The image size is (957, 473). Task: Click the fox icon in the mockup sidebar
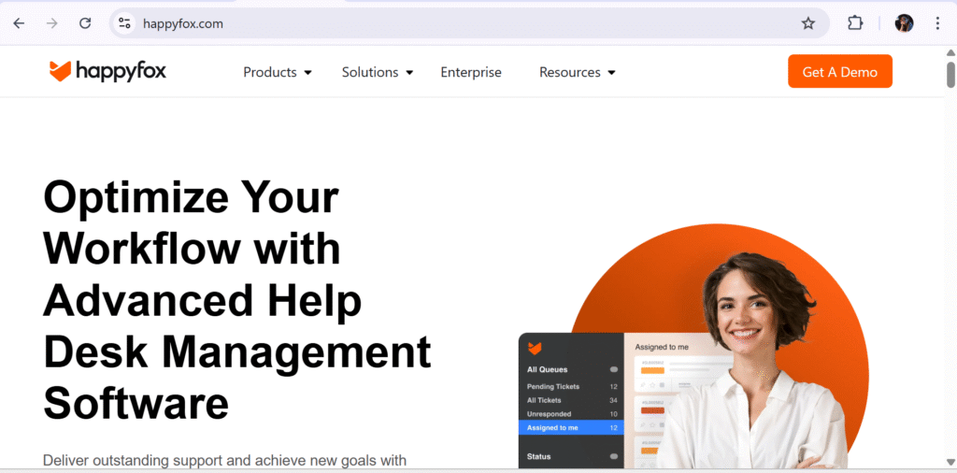point(535,349)
